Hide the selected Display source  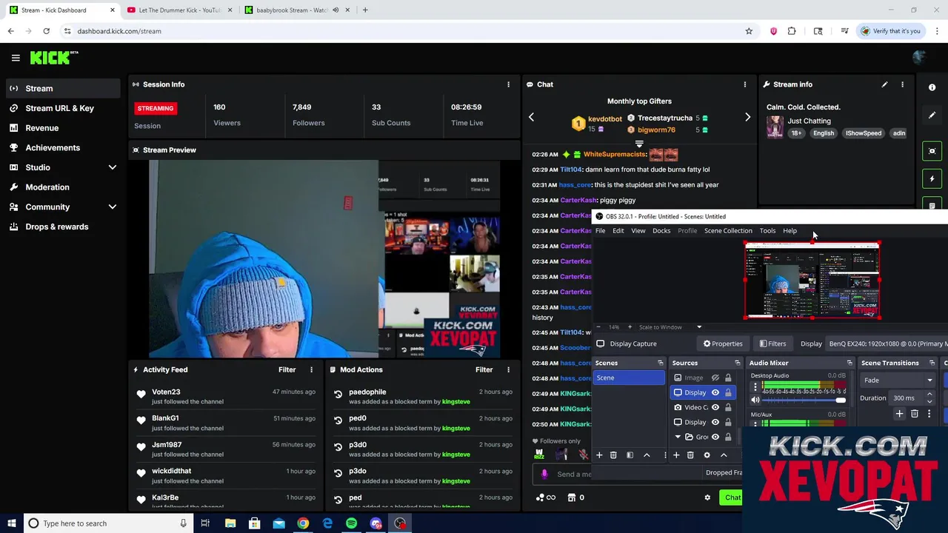tap(715, 392)
